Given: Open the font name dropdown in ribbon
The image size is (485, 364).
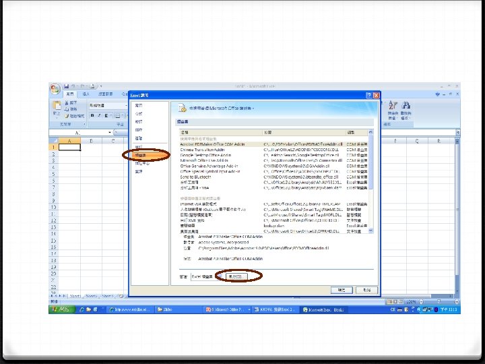Looking at the screenshot, I should pyautogui.click(x=126, y=106).
